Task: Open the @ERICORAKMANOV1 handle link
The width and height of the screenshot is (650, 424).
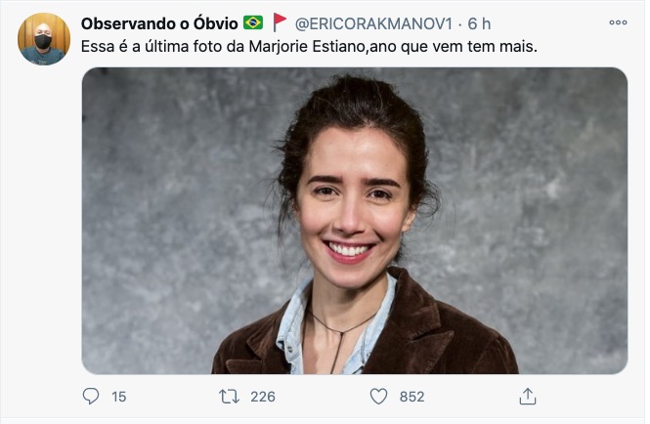Action: [375, 22]
